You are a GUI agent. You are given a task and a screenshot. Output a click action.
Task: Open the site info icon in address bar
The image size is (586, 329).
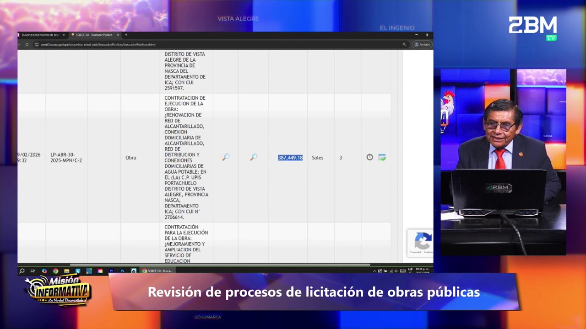pos(36,44)
